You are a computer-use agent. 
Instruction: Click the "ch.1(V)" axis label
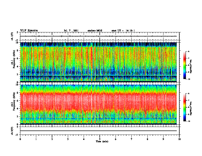click(12, 36)
